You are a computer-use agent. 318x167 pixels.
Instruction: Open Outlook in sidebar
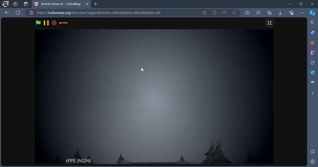point(312,73)
